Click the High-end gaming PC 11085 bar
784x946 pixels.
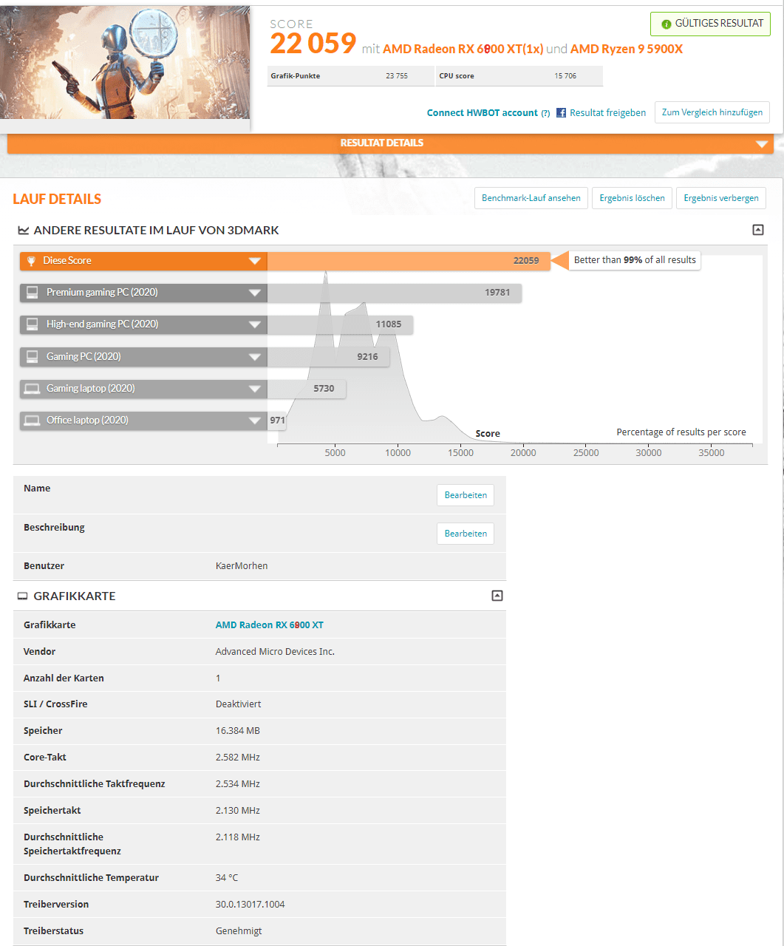(x=340, y=324)
